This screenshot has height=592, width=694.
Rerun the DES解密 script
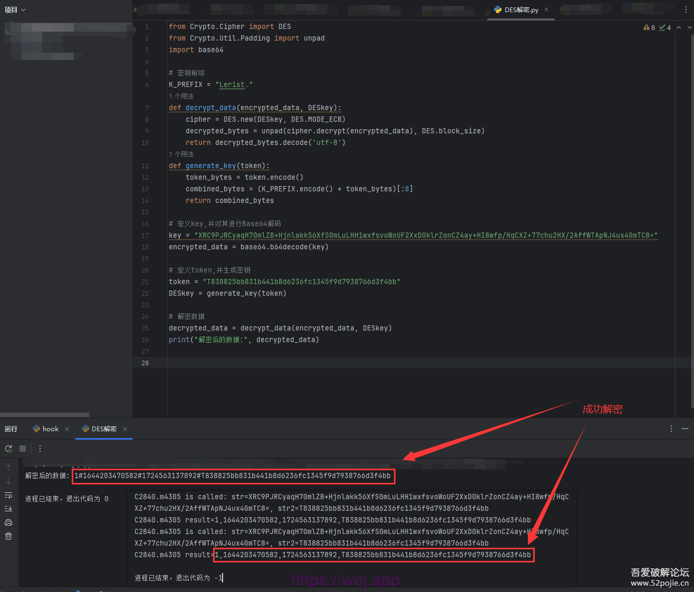pos(8,449)
